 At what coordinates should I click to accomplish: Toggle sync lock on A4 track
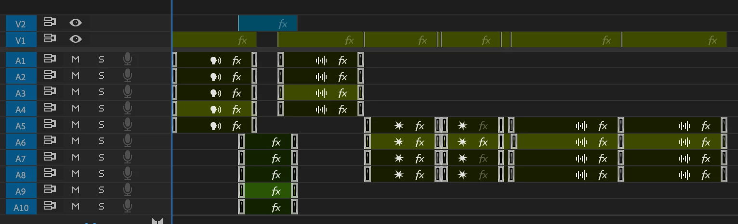(50, 108)
